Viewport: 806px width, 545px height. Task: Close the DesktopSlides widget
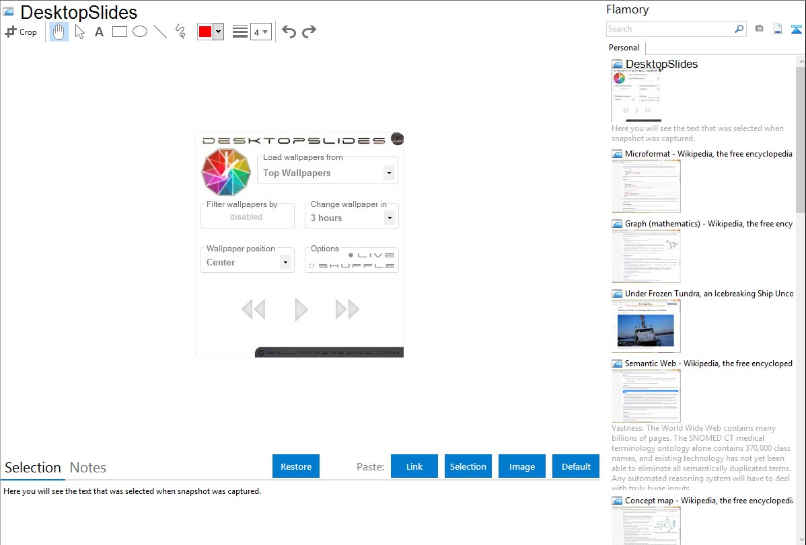(x=398, y=138)
